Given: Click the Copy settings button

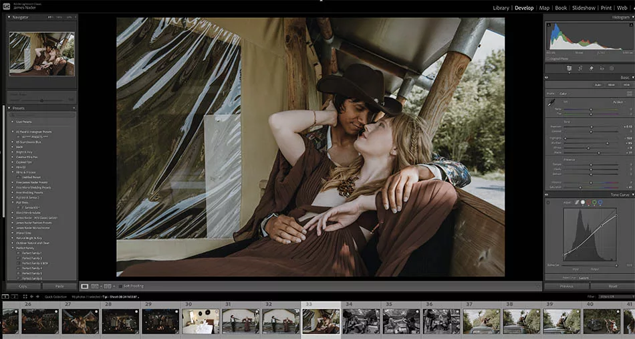Looking at the screenshot, I should 23,286.
